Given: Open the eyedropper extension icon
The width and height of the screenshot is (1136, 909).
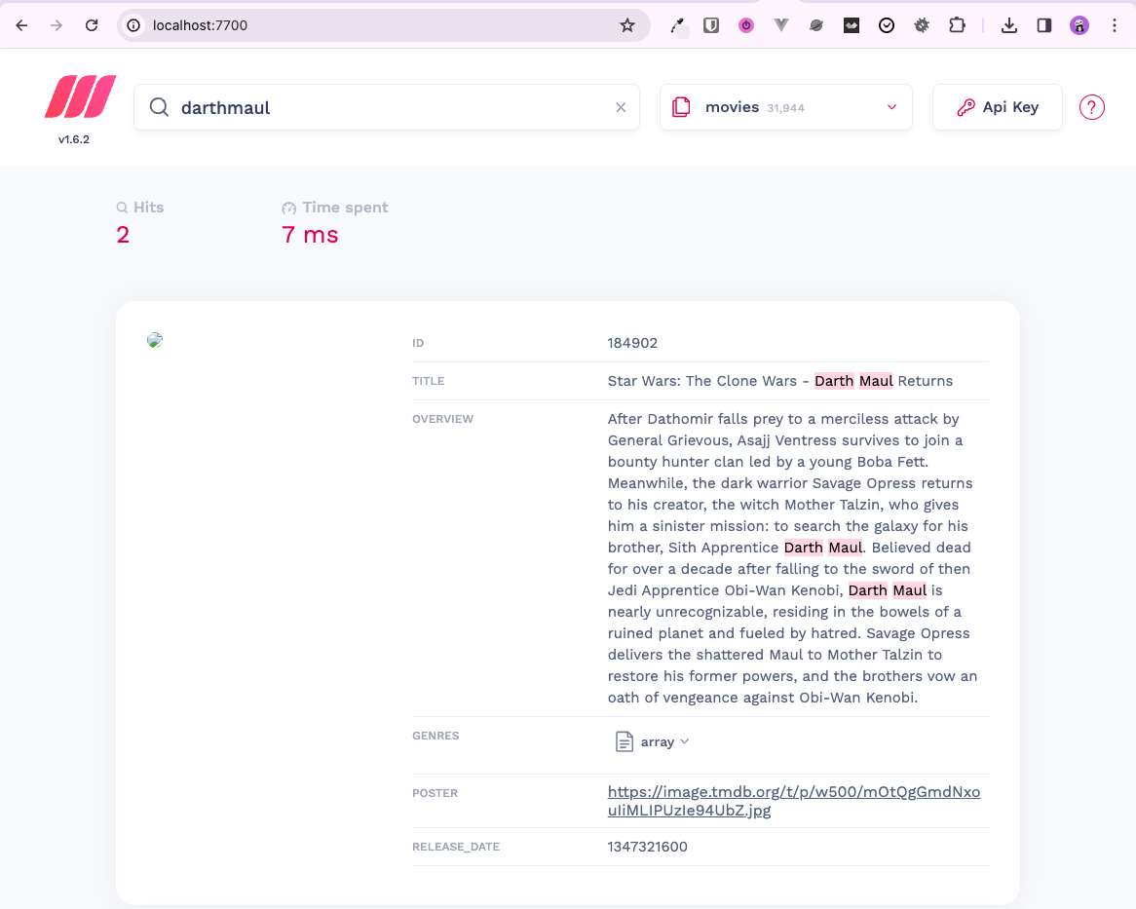Looking at the screenshot, I should 677,26.
